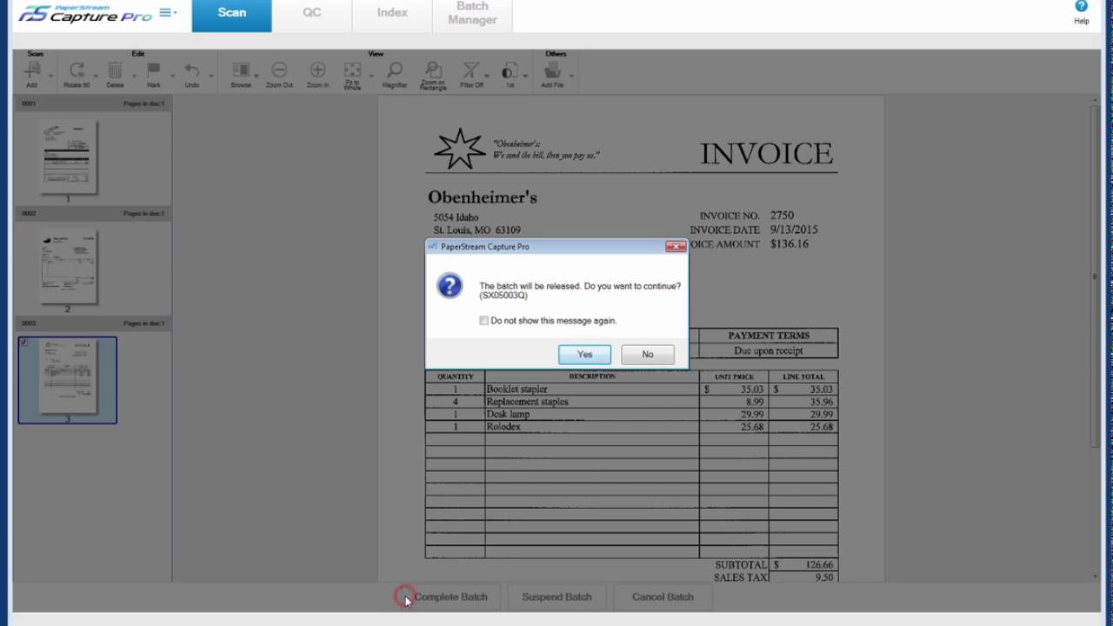
Task: Click 'Replacement staples' in the invoice
Action: click(x=527, y=402)
